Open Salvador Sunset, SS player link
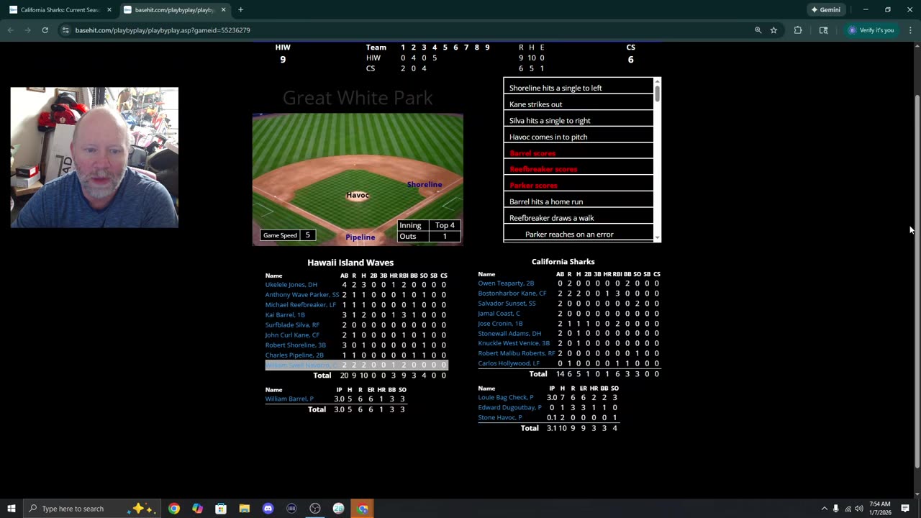Screen dimensions: 921x518 click(x=507, y=304)
